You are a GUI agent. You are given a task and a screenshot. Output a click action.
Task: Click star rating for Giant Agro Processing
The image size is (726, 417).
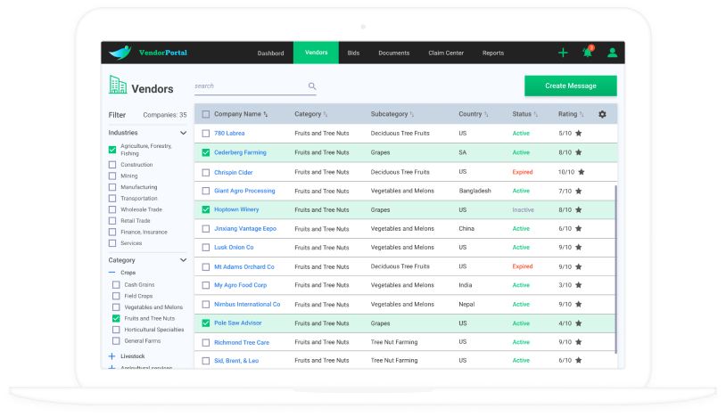coord(578,191)
